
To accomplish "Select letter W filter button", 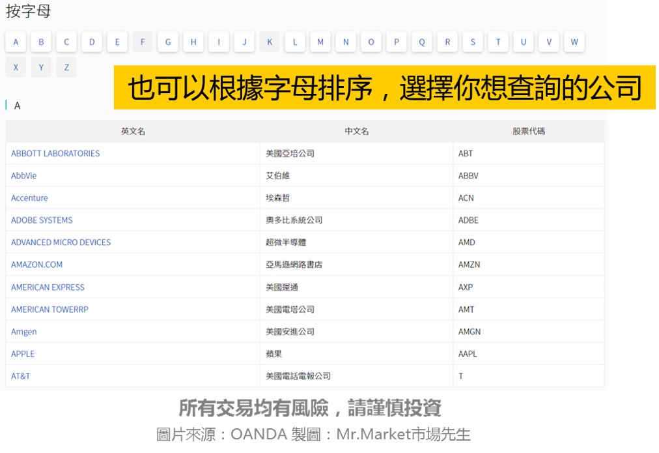I will pyautogui.click(x=574, y=42).
